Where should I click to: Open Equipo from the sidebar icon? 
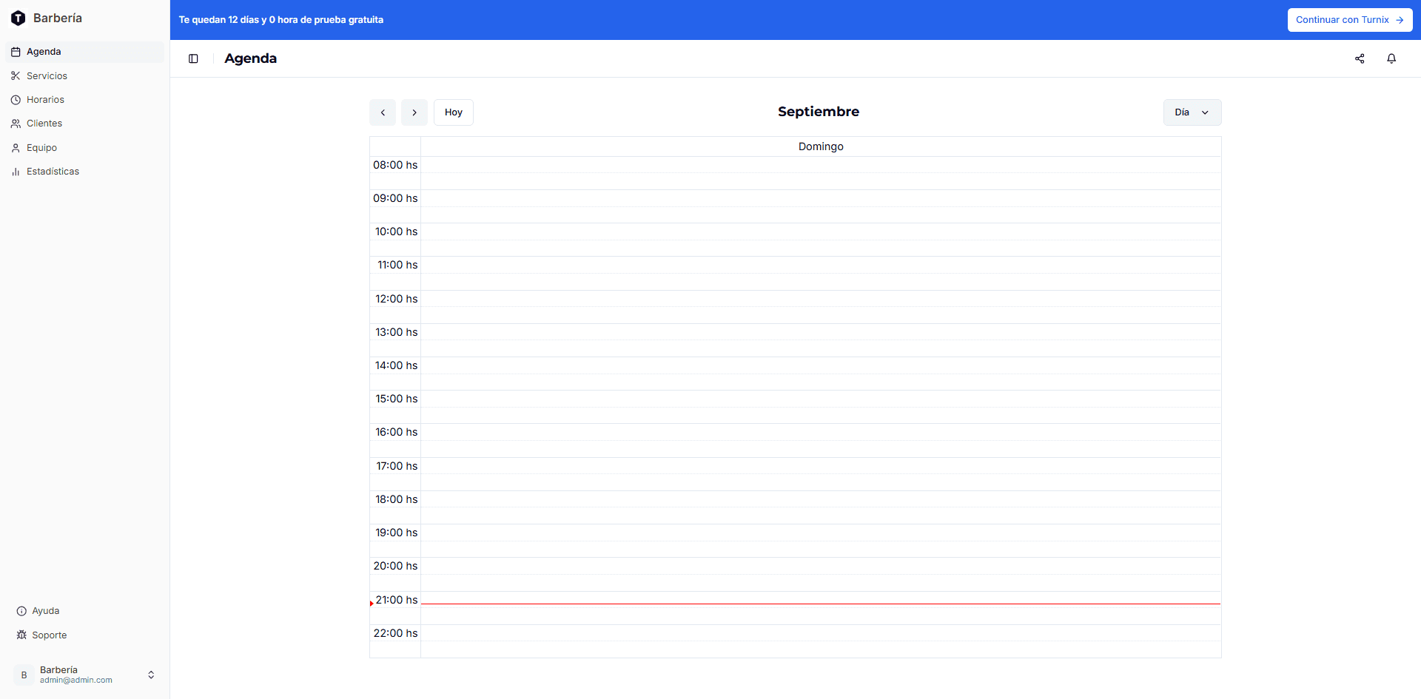point(16,147)
